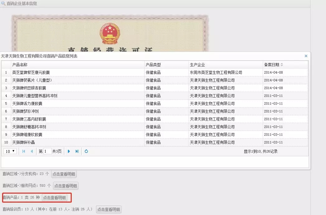
Task: Click the 产品类型 column header
Action: [153, 64]
